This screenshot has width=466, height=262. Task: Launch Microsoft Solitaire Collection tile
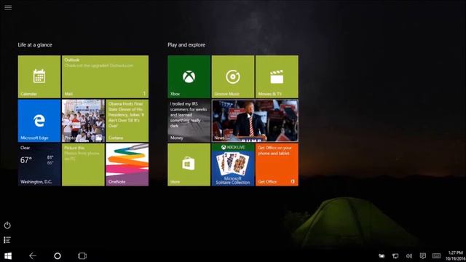point(233,164)
